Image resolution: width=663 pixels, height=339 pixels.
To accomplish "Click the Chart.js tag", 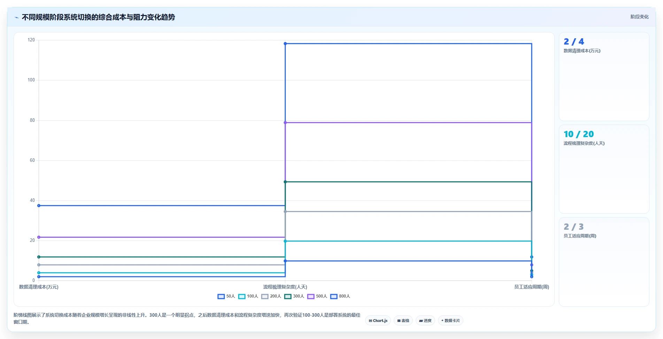I will [378, 321].
